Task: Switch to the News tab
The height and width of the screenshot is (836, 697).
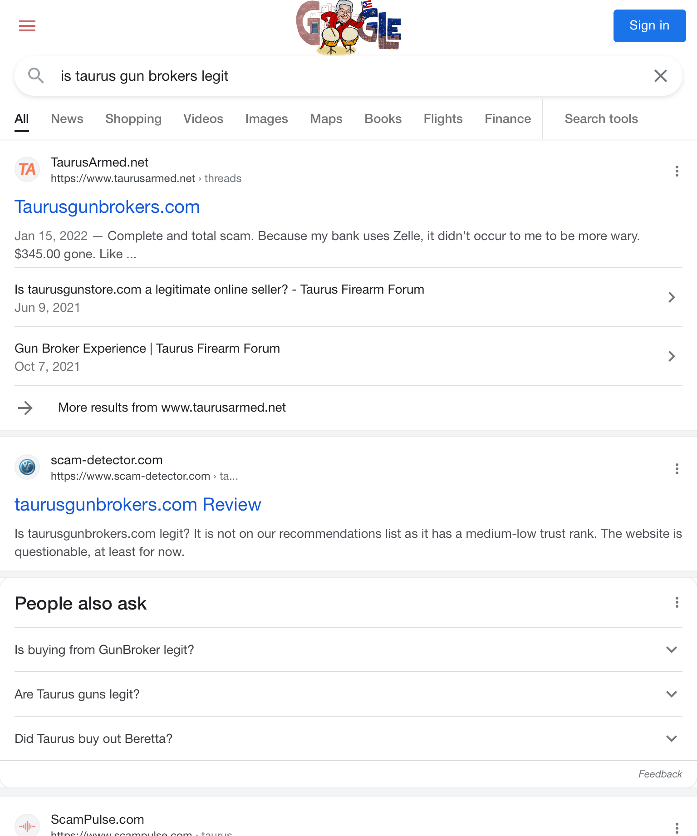Action: (67, 119)
